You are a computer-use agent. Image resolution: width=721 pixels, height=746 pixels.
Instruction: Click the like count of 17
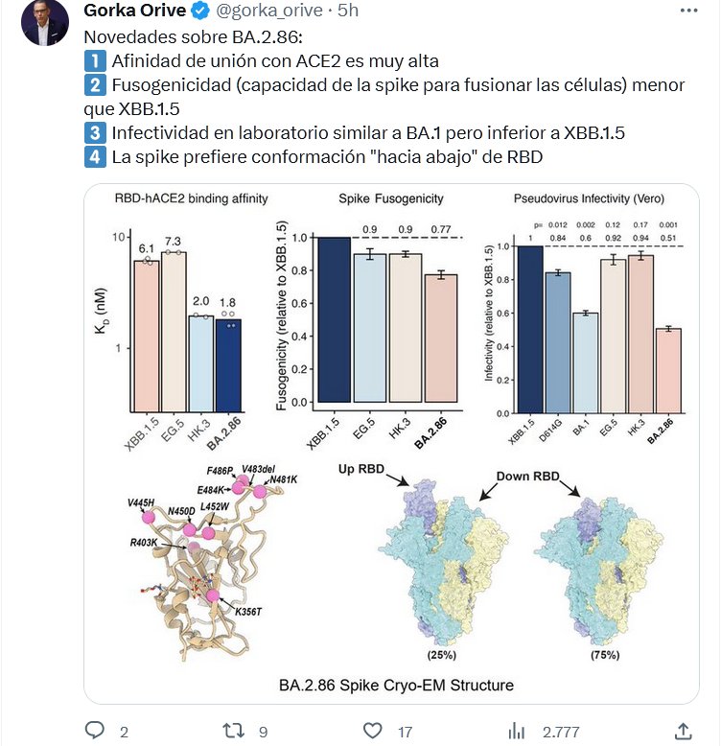(x=405, y=732)
